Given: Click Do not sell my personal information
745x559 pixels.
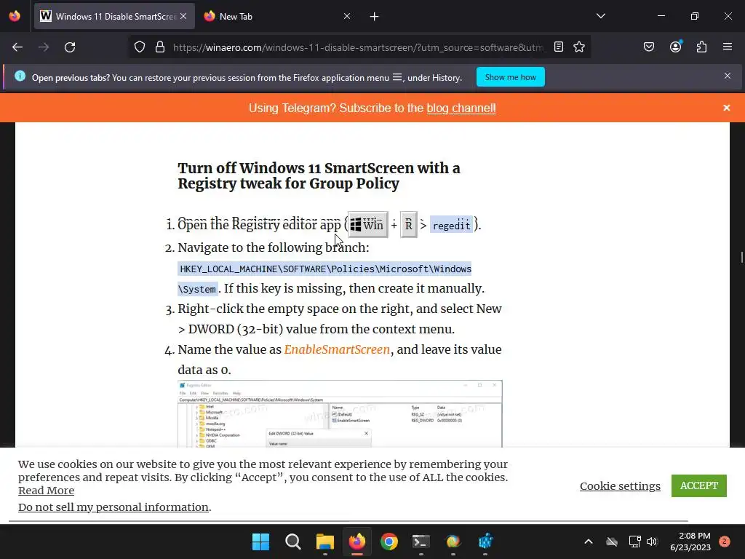Looking at the screenshot, I should coord(113,507).
